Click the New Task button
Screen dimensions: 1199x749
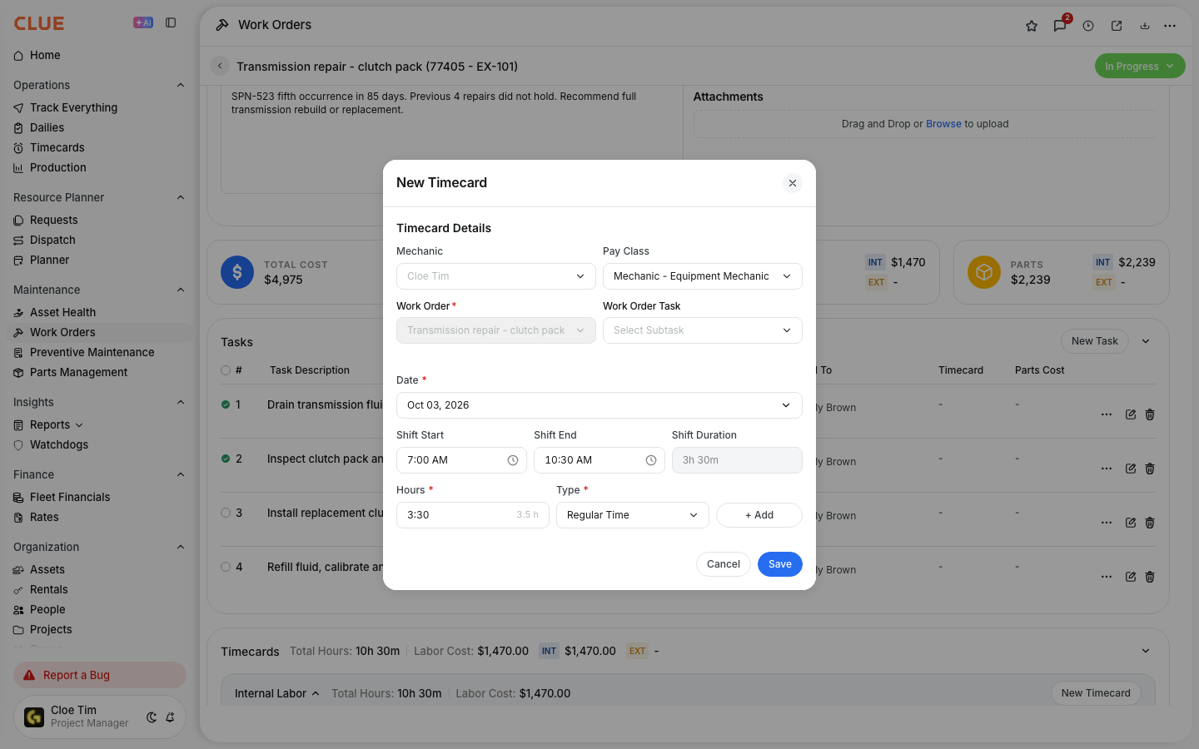tap(1094, 341)
